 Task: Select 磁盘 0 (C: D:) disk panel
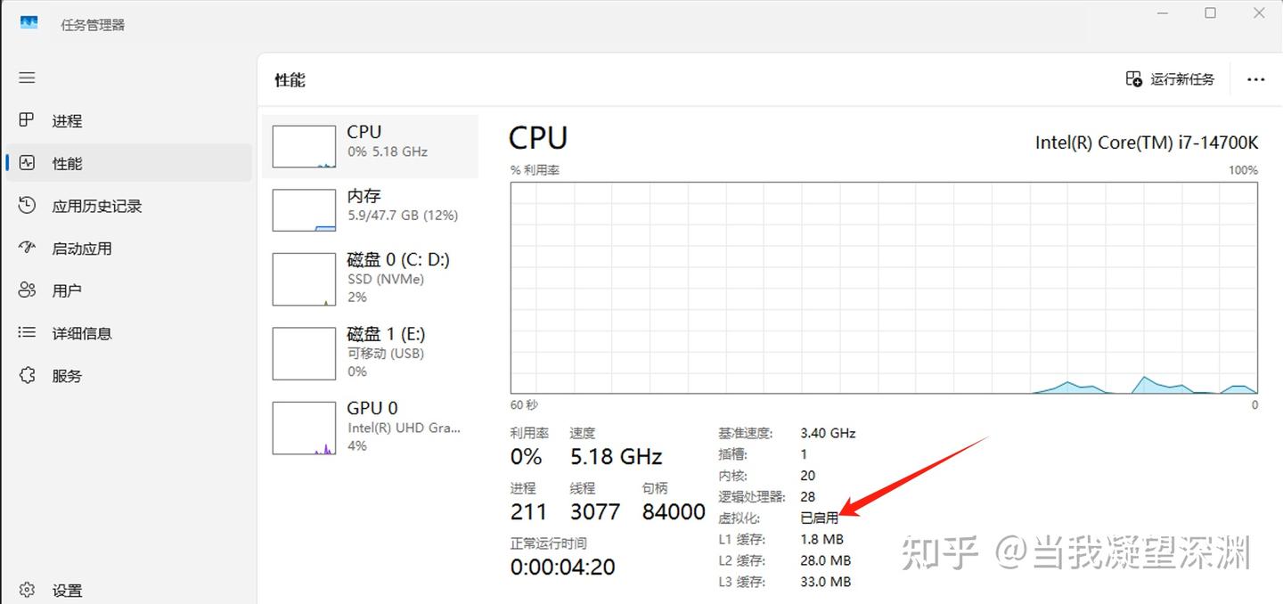point(370,278)
